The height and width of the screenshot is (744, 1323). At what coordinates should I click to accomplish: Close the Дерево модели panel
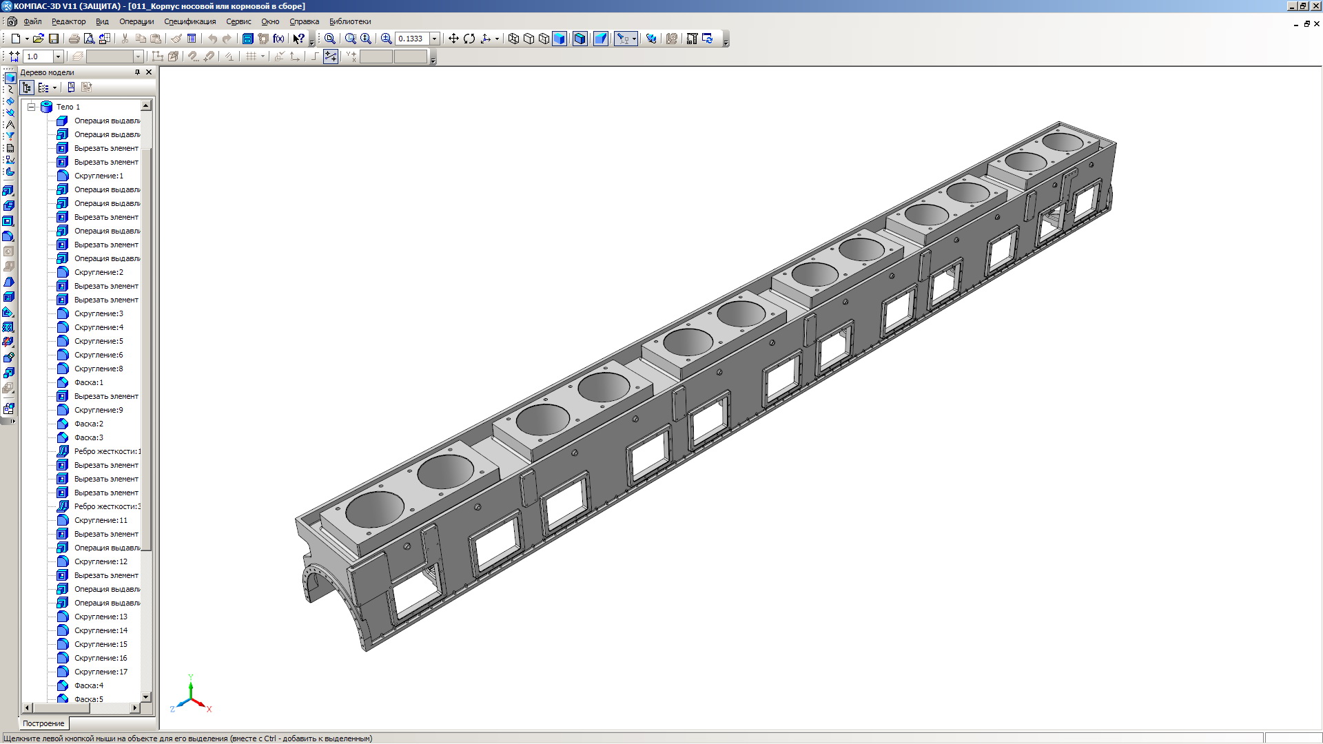[149, 72]
